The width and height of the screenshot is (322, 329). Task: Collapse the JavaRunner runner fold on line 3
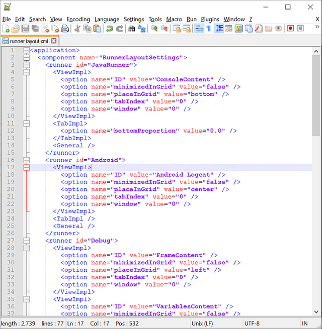[x=27, y=65]
